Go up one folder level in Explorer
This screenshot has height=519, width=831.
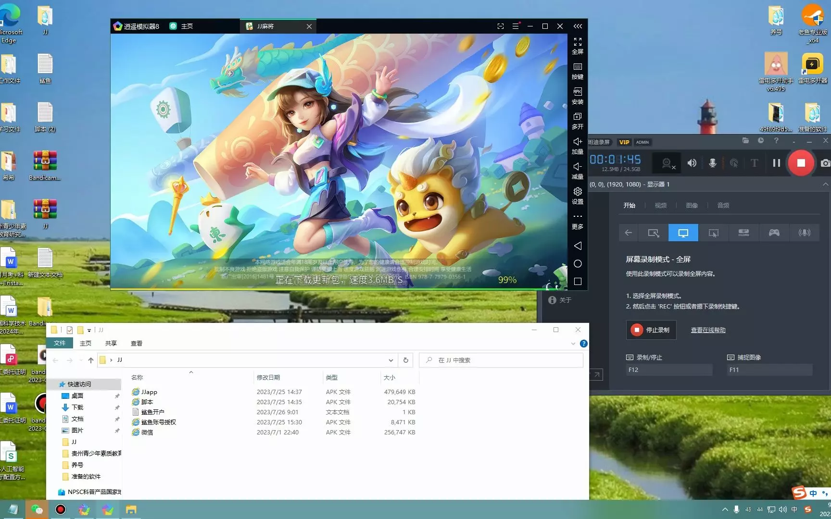pos(90,360)
